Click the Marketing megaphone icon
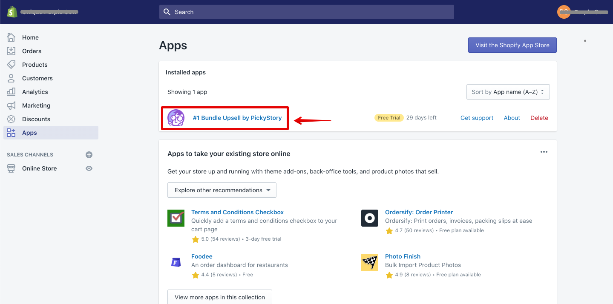The height and width of the screenshot is (304, 613). [x=11, y=105]
